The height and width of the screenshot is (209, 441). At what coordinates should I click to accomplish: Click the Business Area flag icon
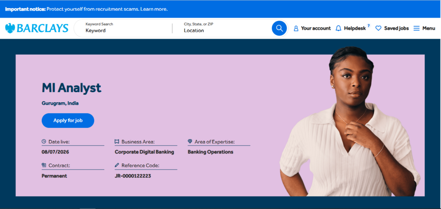click(117, 142)
